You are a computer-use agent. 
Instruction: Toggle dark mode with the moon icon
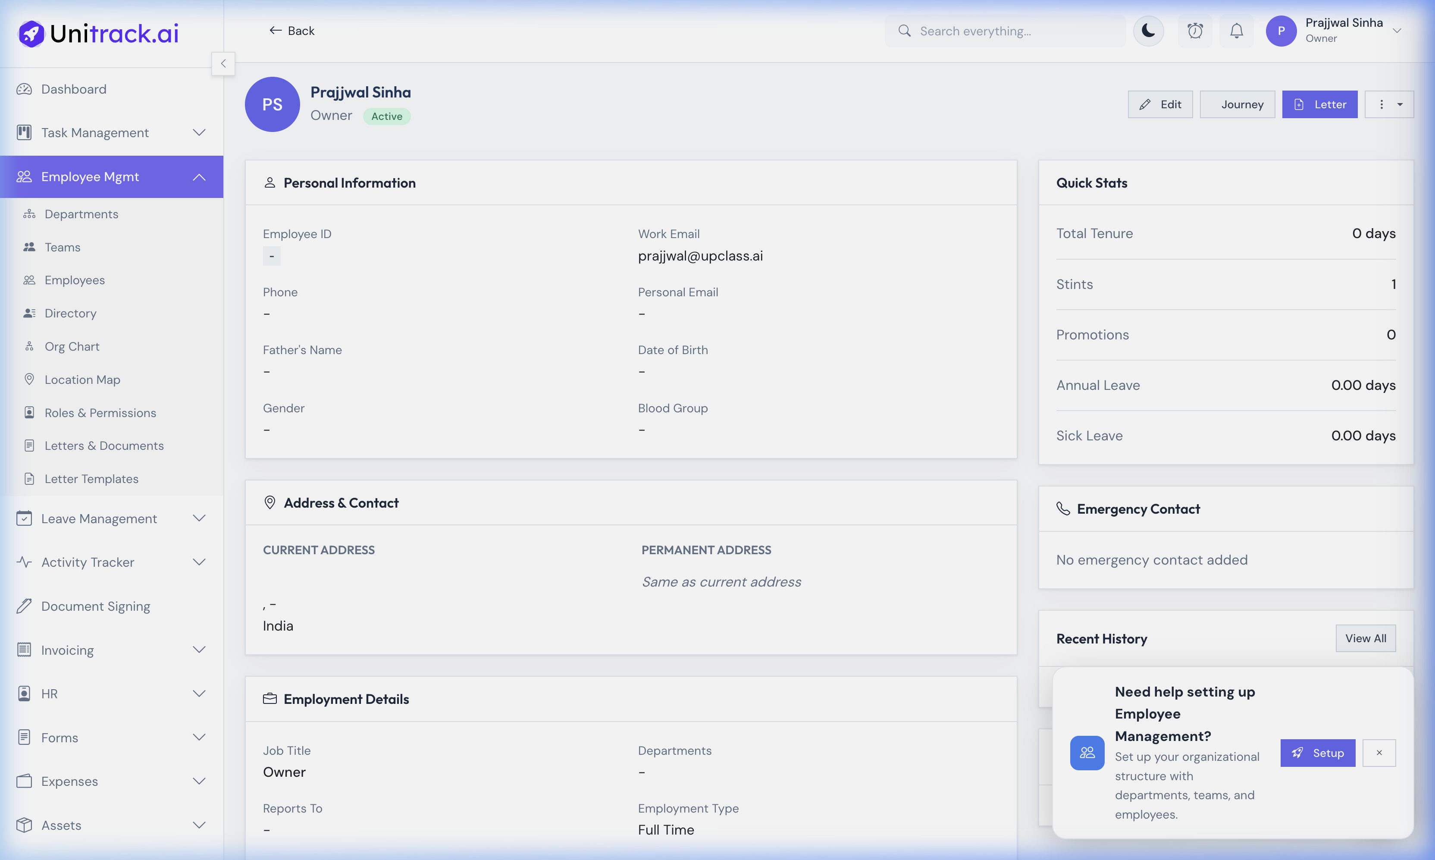(x=1148, y=31)
